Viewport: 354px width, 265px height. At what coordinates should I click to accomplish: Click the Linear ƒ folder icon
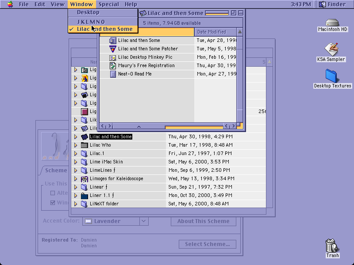coord(84,187)
